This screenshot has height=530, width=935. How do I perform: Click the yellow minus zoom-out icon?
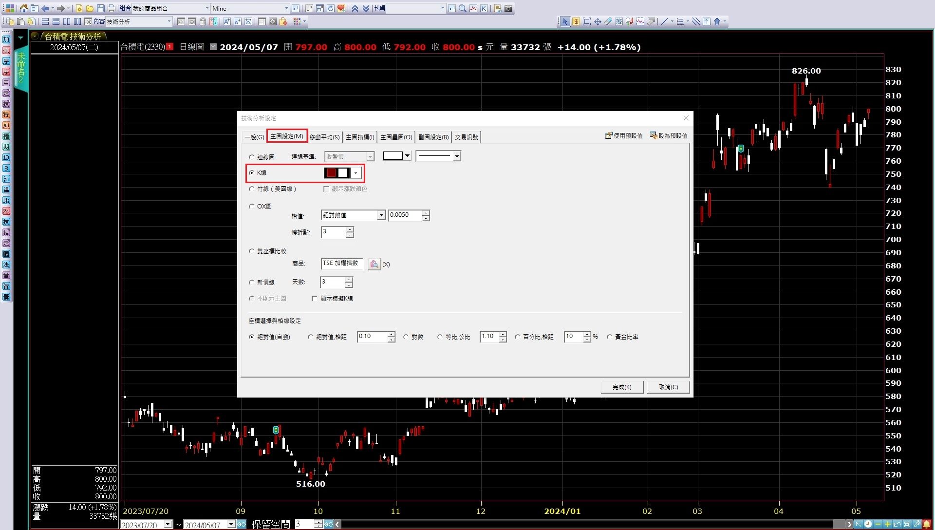point(878,524)
